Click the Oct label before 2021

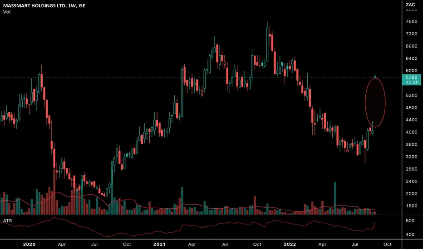127,244
